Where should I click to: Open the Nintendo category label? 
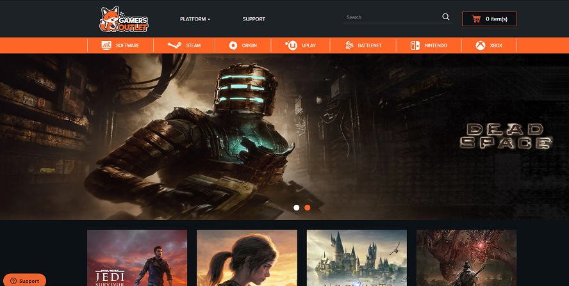436,45
